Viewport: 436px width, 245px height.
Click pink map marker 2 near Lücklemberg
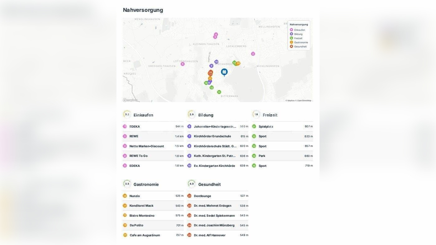253,54
